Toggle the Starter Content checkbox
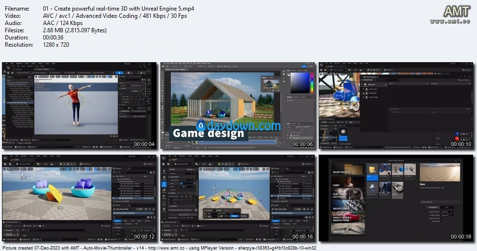The height and width of the screenshot is (251, 477). pyautogui.click(x=441, y=219)
